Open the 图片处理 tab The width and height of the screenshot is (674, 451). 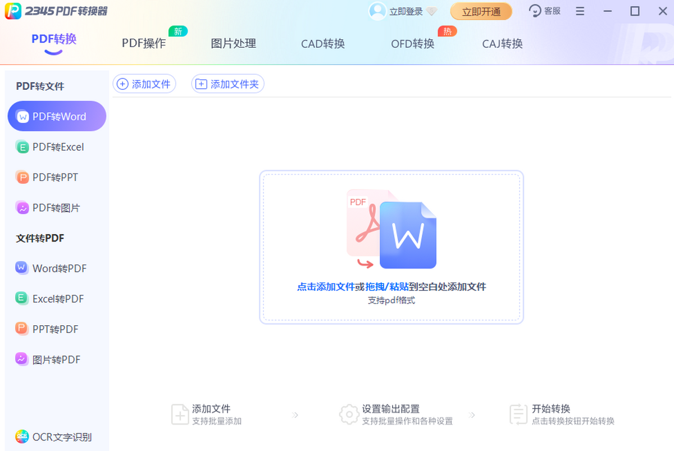tap(234, 43)
